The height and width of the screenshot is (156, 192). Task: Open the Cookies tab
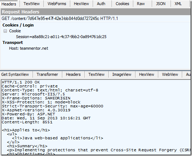tap(122, 4)
